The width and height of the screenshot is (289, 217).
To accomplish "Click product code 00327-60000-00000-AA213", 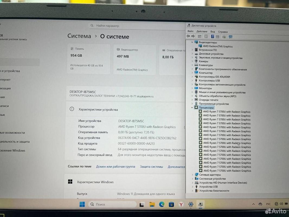I will (136, 143).
